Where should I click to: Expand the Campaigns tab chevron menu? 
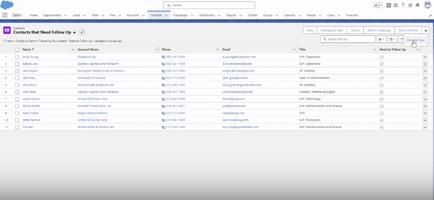click(x=192, y=15)
